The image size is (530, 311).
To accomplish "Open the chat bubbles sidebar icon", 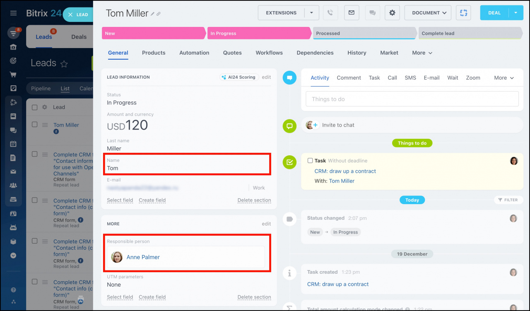I will click(x=13, y=130).
